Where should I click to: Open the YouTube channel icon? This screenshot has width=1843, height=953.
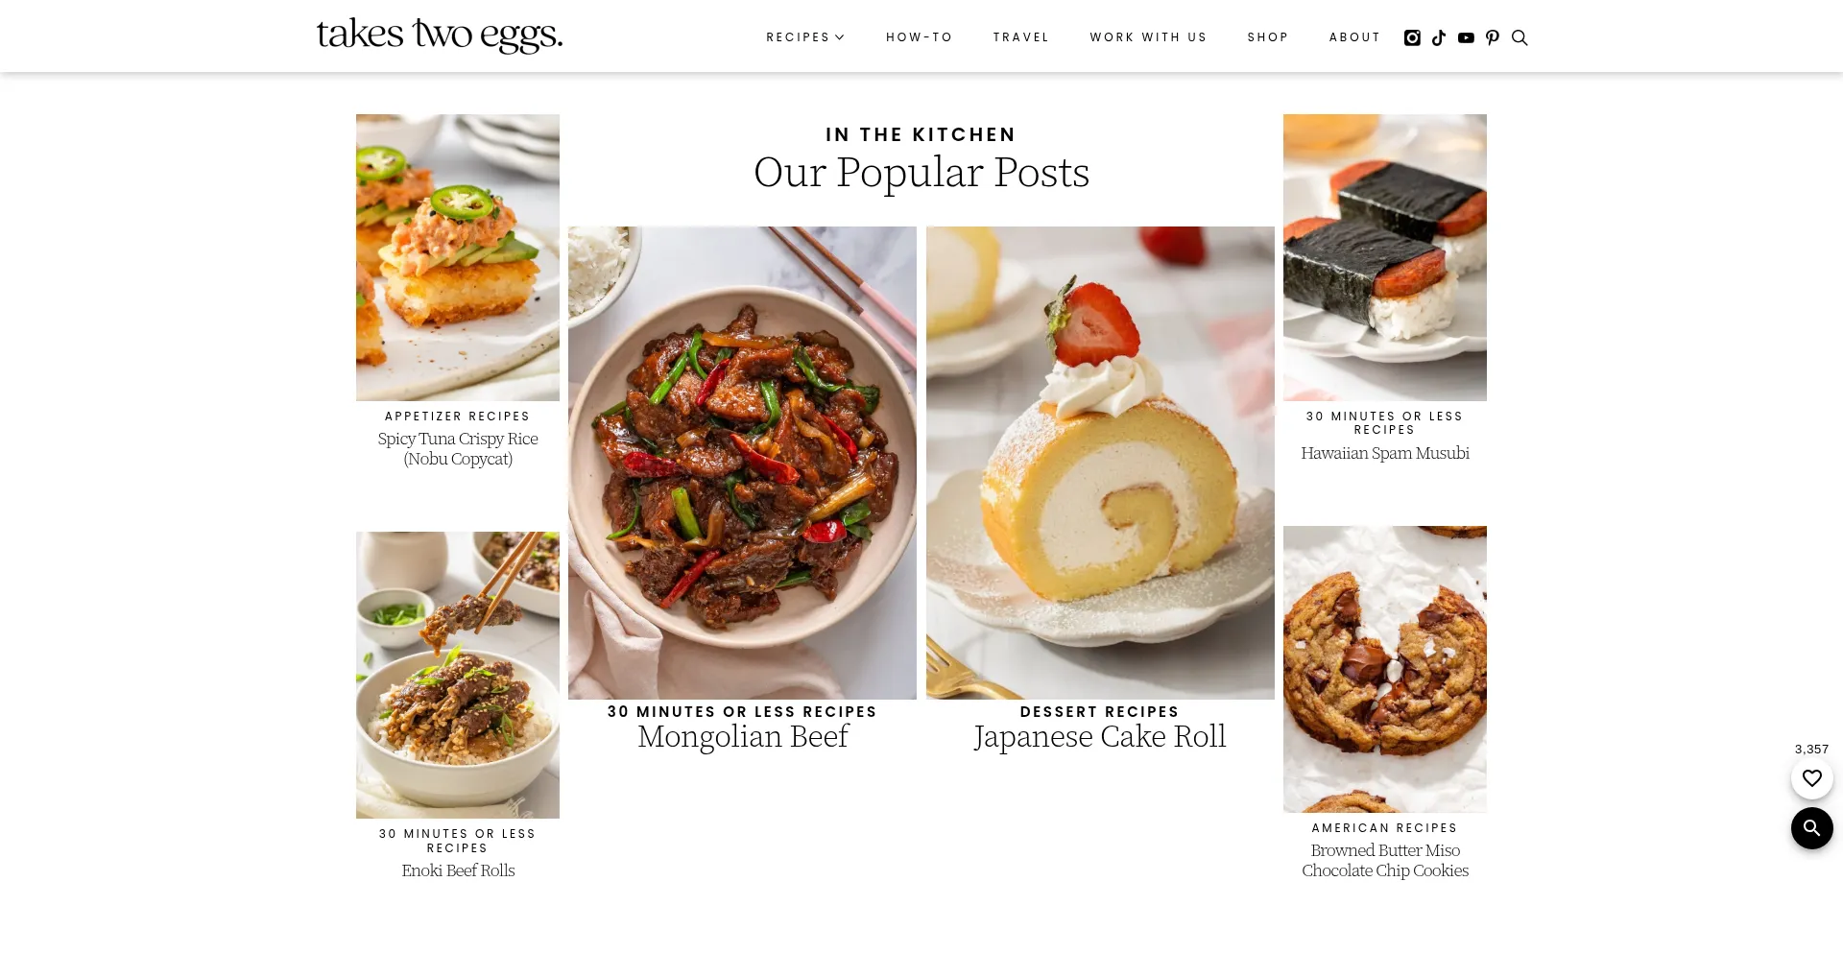tap(1466, 37)
